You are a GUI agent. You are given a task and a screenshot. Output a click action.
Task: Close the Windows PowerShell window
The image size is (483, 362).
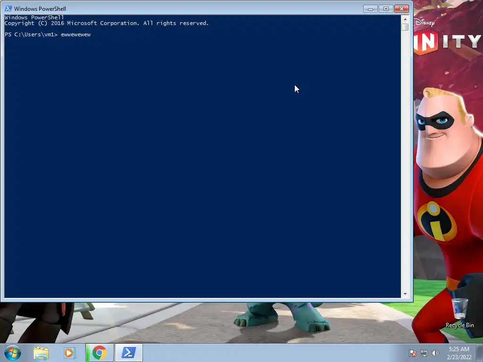401,8
